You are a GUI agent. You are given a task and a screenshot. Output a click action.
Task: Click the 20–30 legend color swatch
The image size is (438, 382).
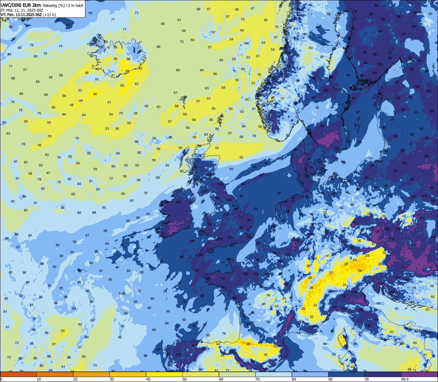point(91,374)
